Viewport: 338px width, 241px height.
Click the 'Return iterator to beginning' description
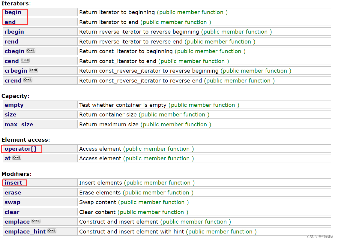[117, 12]
